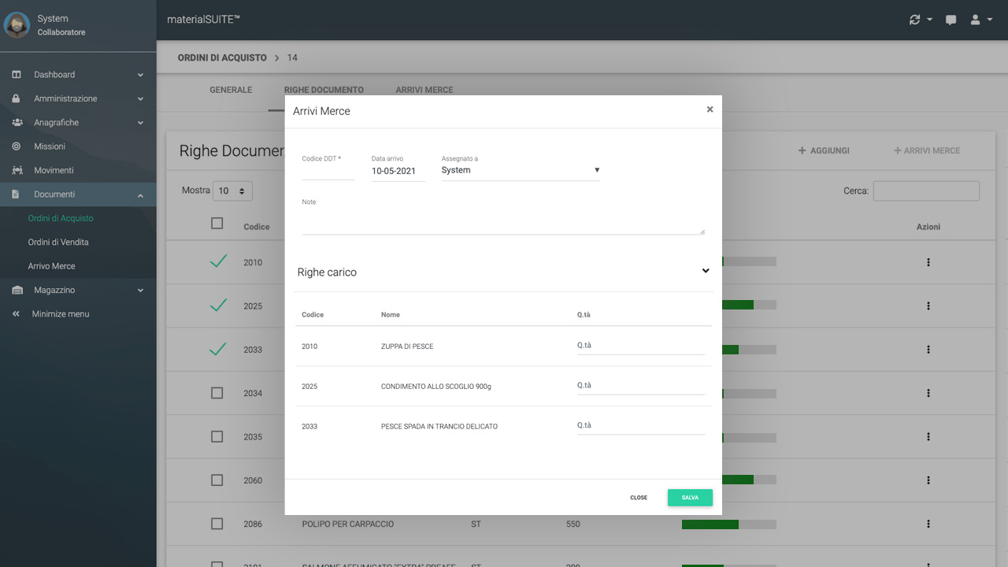Focus Q.tà field for PESCE SPADA IN TRANCIO
This screenshot has height=567, width=1008.
click(x=641, y=426)
